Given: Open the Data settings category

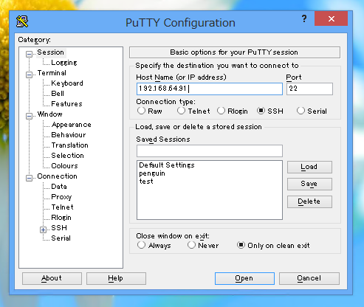Looking at the screenshot, I should 59,187.
